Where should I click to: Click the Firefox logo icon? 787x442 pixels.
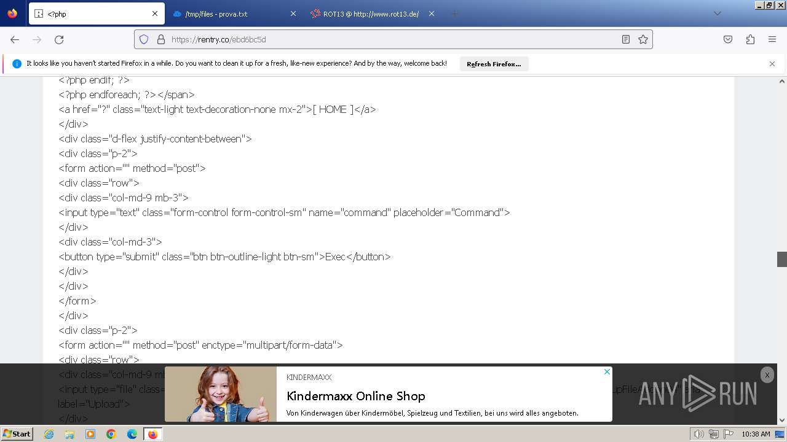(12, 14)
